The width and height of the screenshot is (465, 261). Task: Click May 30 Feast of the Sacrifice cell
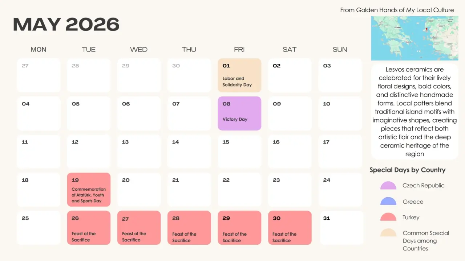(x=290, y=228)
